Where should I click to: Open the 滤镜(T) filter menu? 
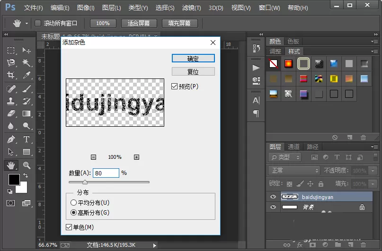[x=192, y=8]
